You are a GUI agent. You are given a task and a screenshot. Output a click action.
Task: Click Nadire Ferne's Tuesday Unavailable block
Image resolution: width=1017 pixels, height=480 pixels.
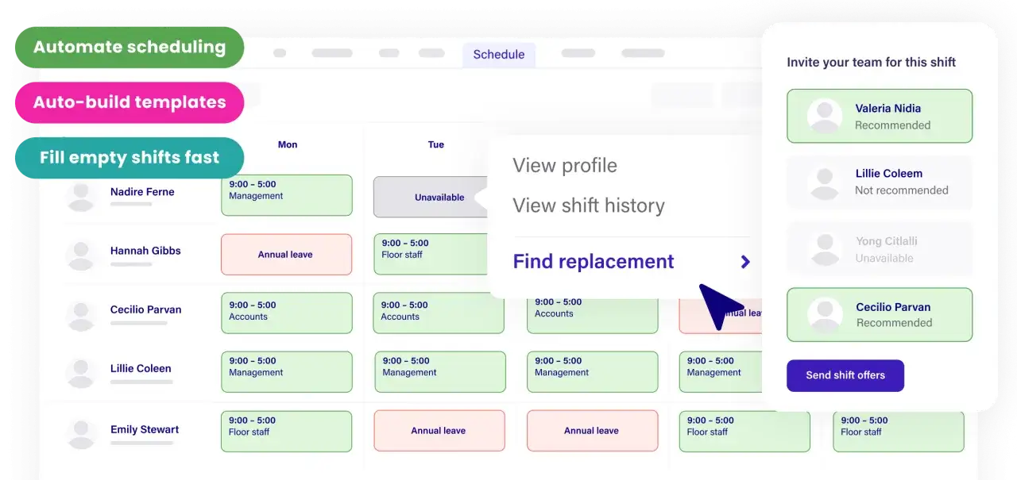tap(431, 197)
